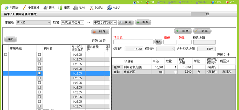Screen dimensions: 239x110
Task: Go to ホーム in top bar
Action: coord(138,2)
